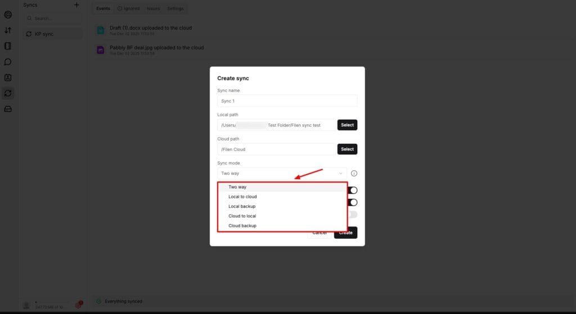576x314 pixels.
Task: Choose Local to cloud sync mode
Action: (282, 197)
